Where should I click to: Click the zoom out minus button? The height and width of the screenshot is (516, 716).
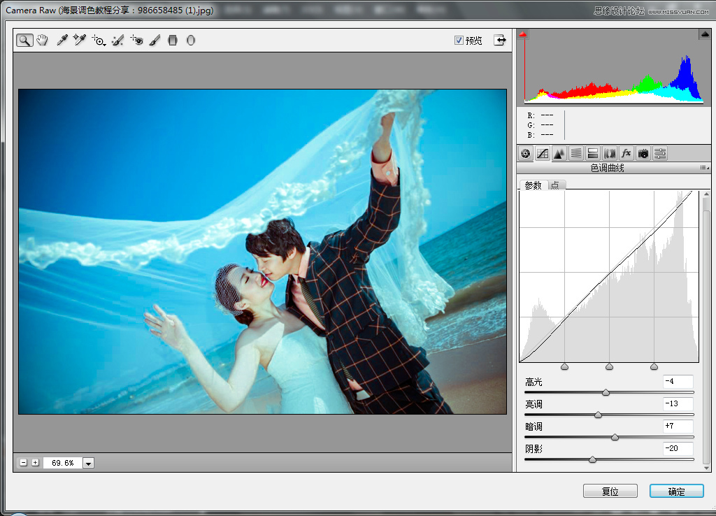(x=24, y=463)
